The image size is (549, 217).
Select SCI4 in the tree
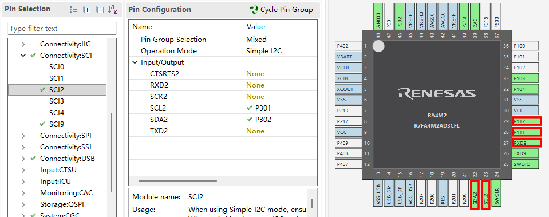pyautogui.click(x=56, y=113)
